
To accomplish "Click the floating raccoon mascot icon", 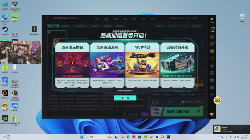I will (217, 100).
